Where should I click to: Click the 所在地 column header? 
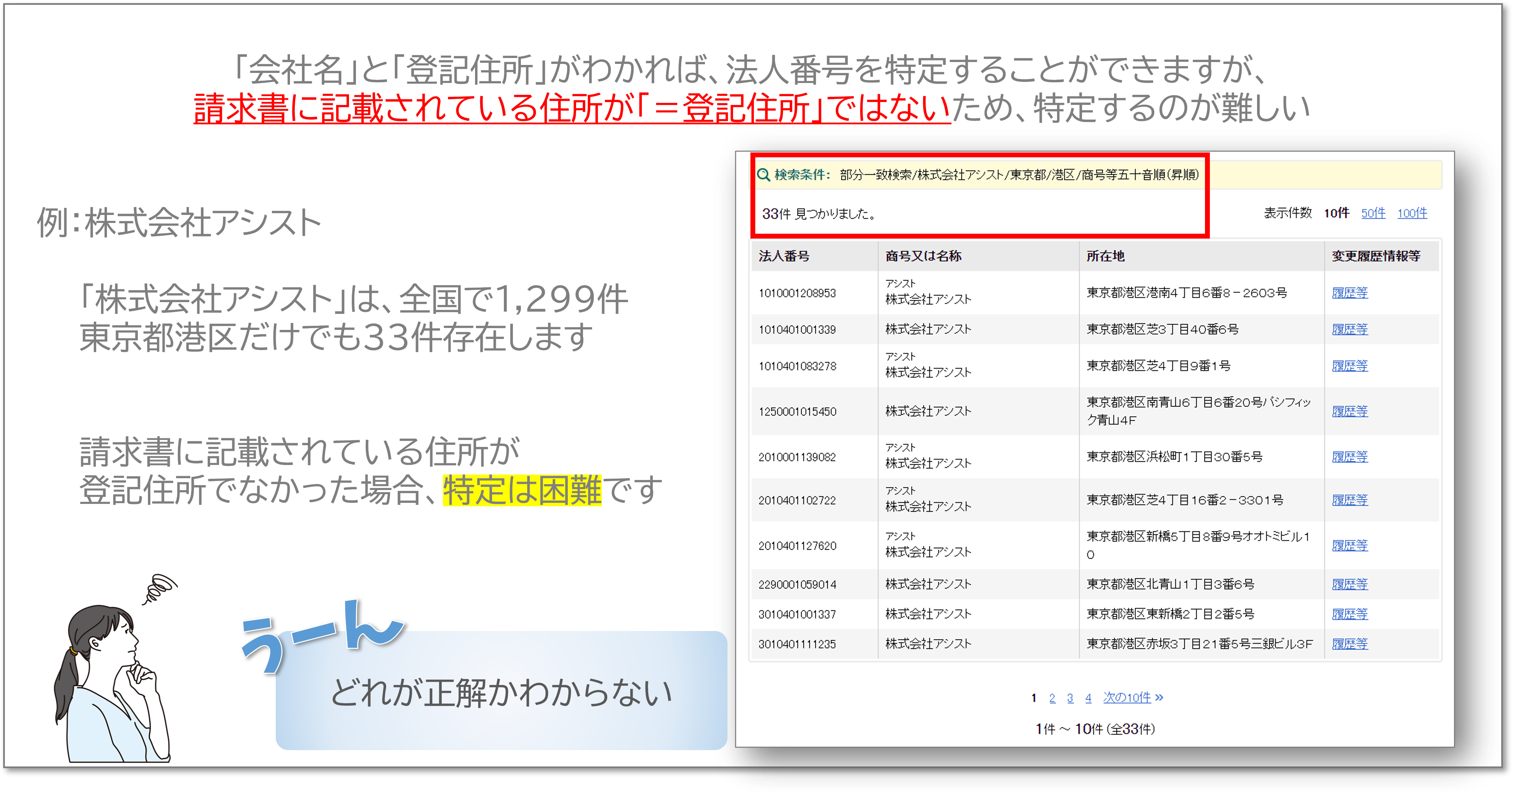tap(1105, 256)
